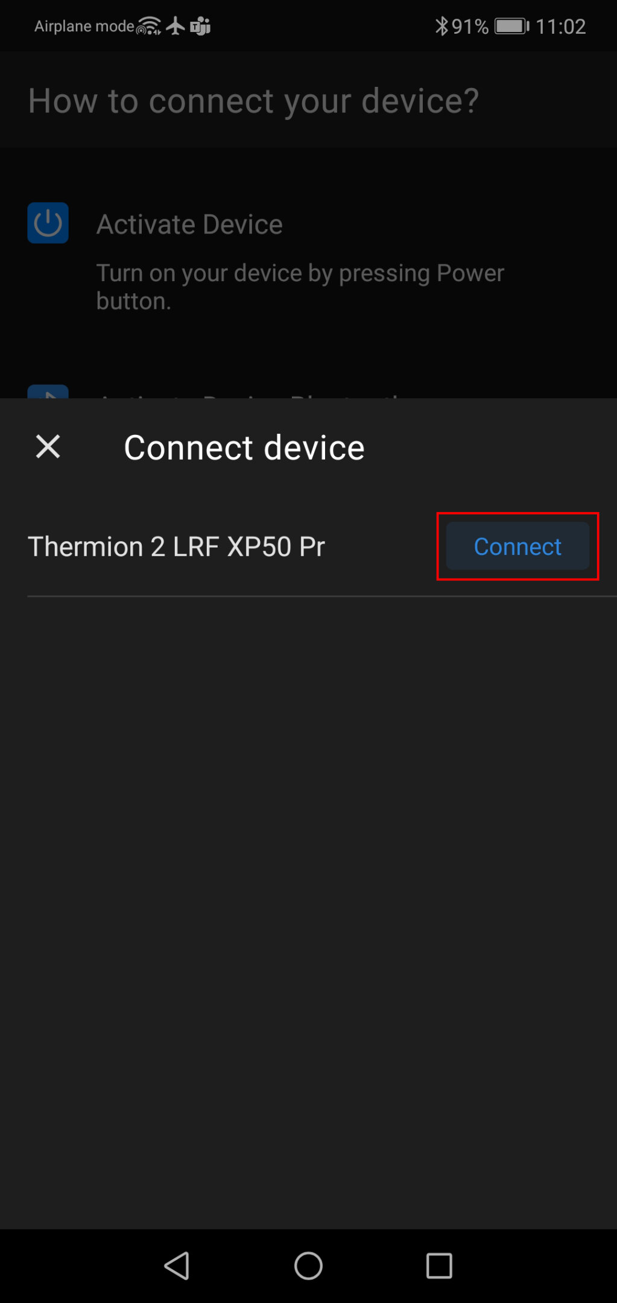Tap the Connect device sheet title
The height and width of the screenshot is (1303, 617).
tap(244, 447)
